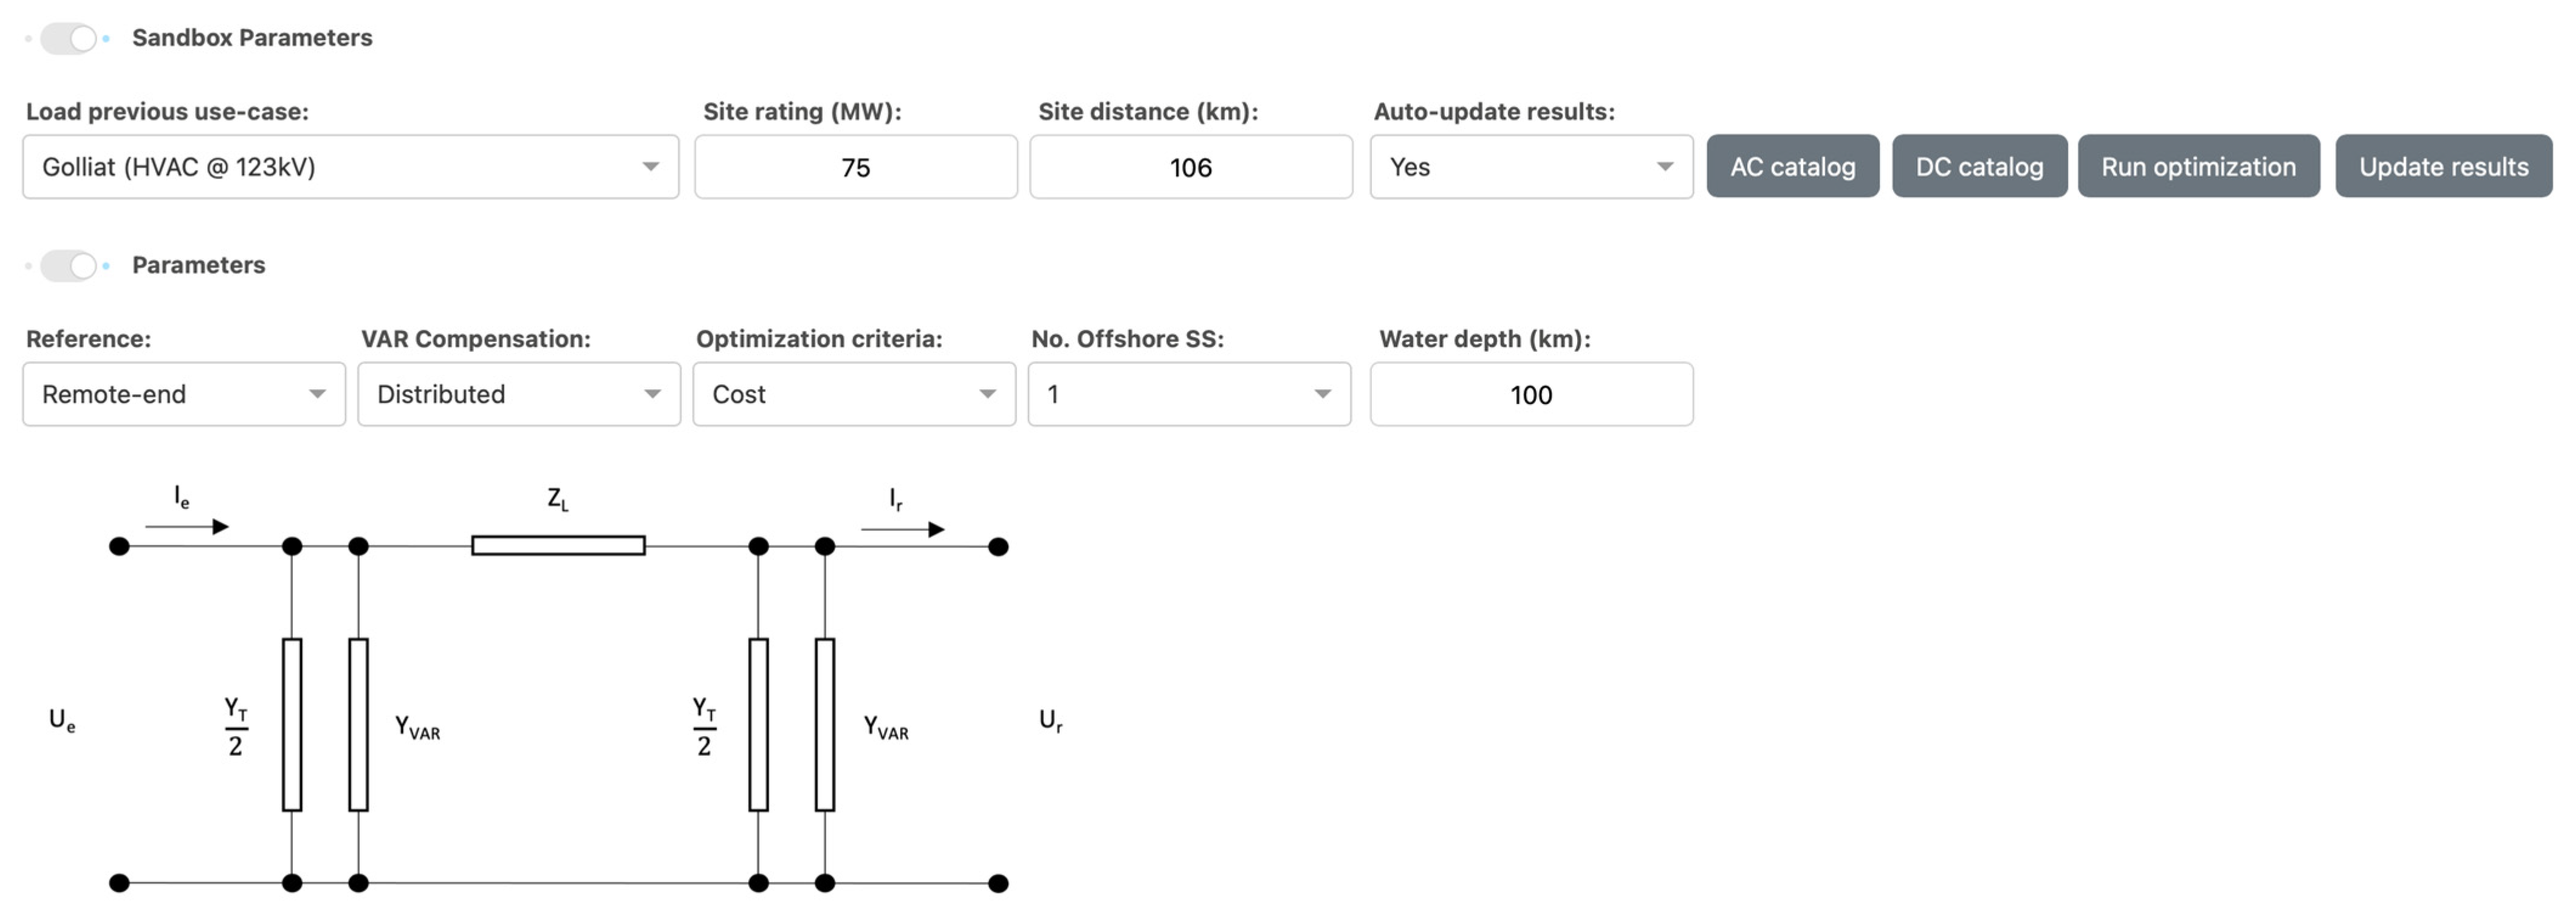The width and height of the screenshot is (2576, 919).
Task: Open the DC catalog
Action: pyautogui.click(x=1979, y=166)
